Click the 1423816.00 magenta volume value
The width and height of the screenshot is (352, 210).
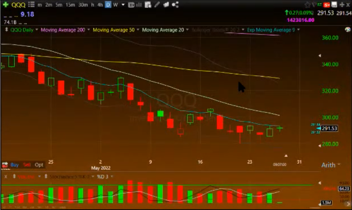tap(301, 20)
